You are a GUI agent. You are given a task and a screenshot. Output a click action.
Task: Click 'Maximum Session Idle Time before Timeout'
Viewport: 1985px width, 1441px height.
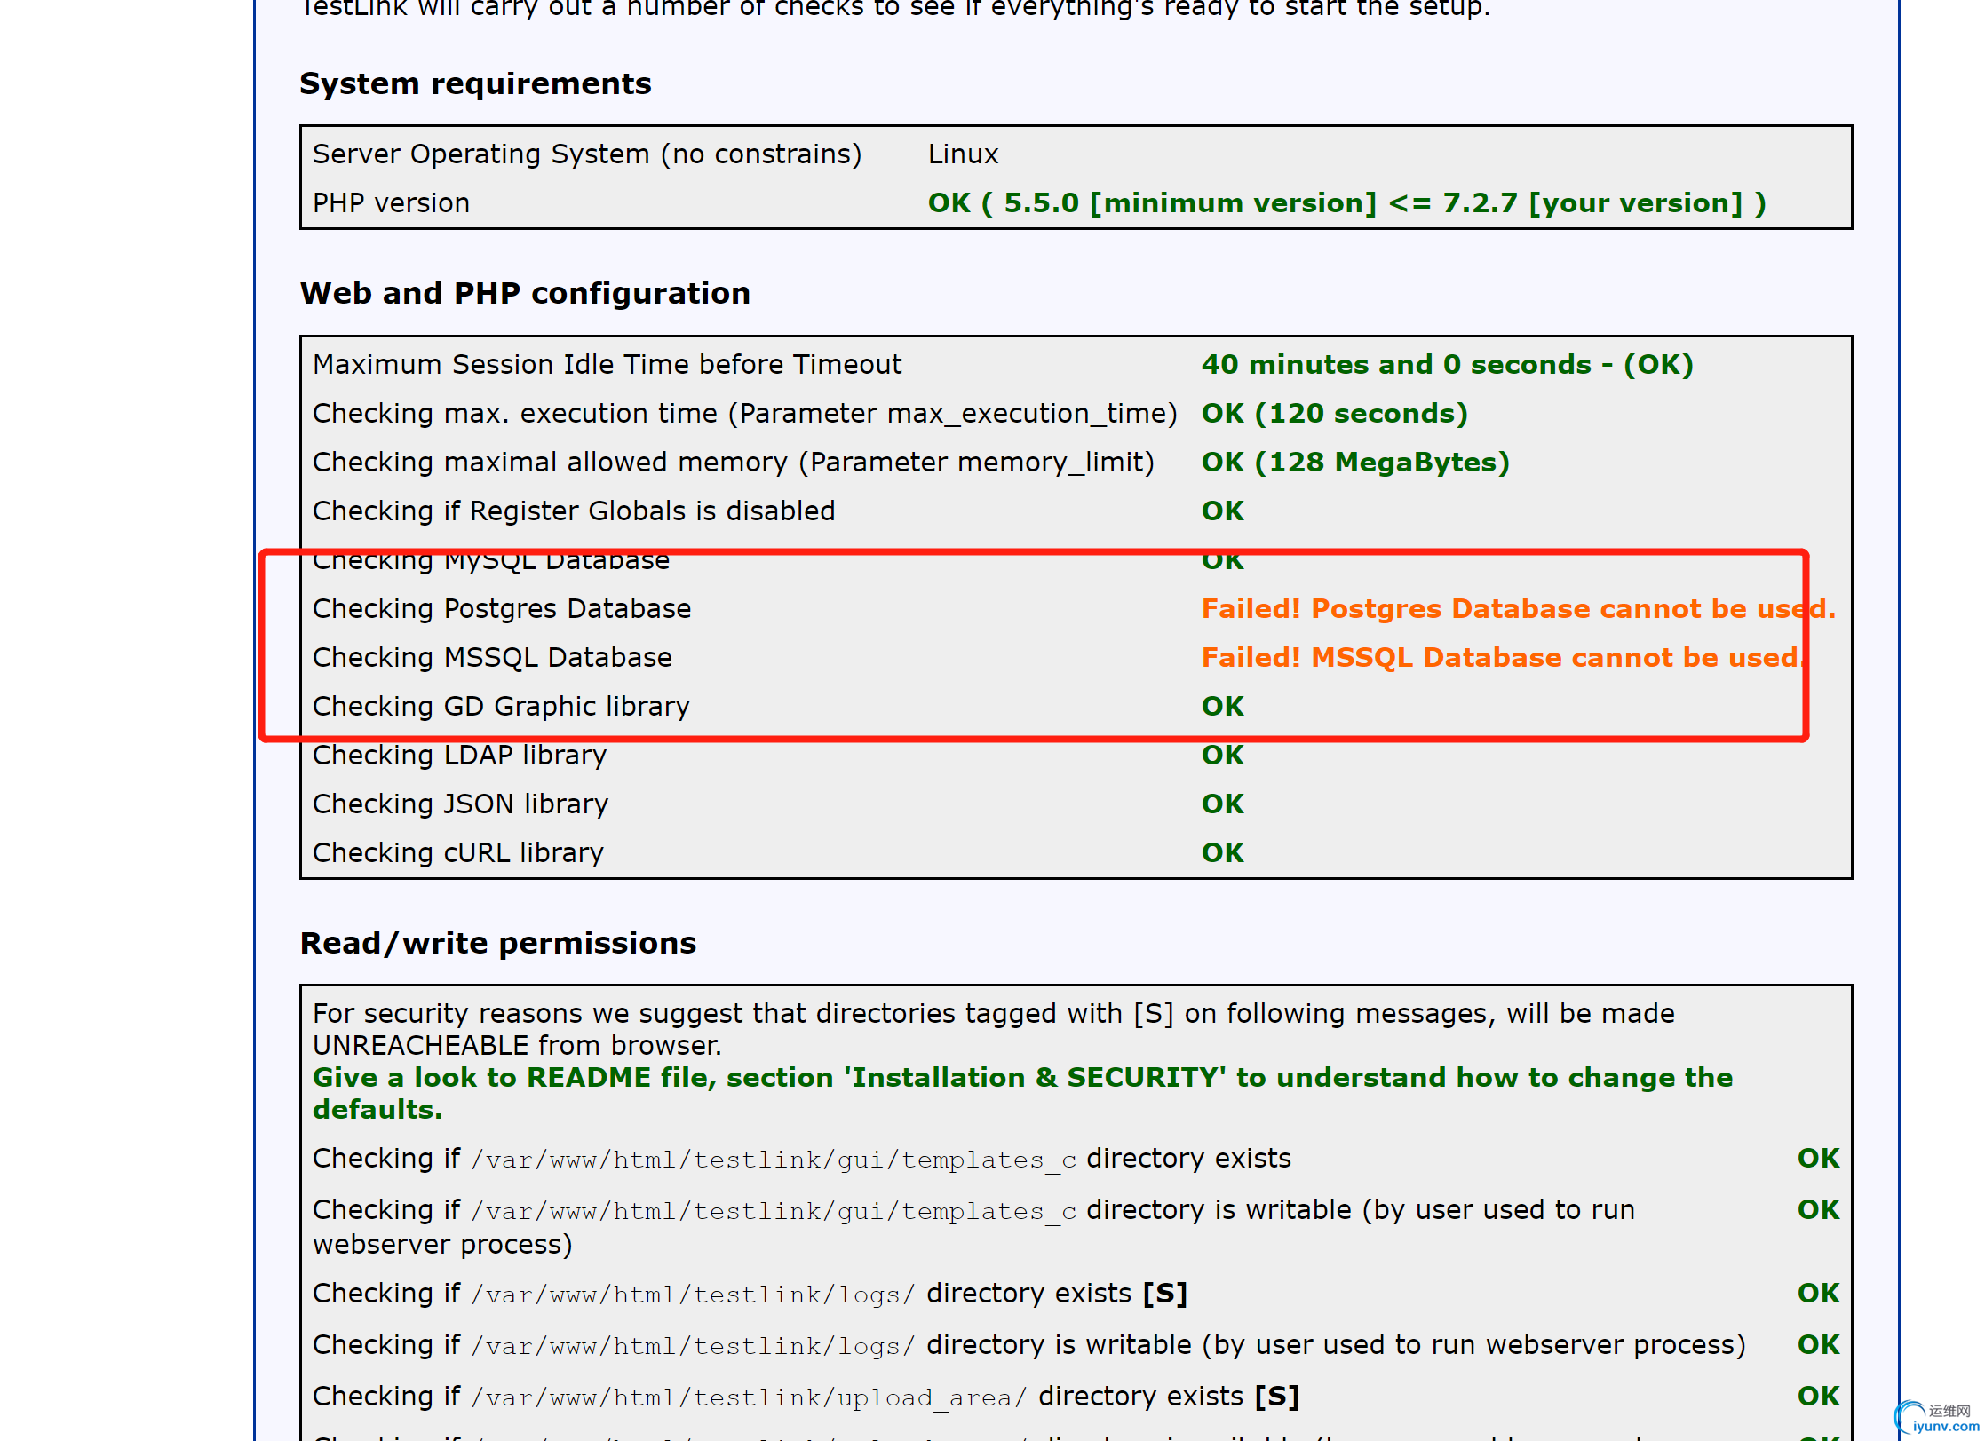pos(607,365)
